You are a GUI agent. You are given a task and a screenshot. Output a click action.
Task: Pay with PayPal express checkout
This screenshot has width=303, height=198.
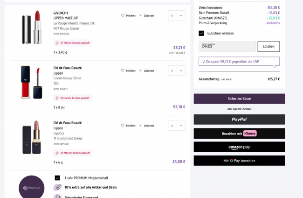click(x=239, y=120)
